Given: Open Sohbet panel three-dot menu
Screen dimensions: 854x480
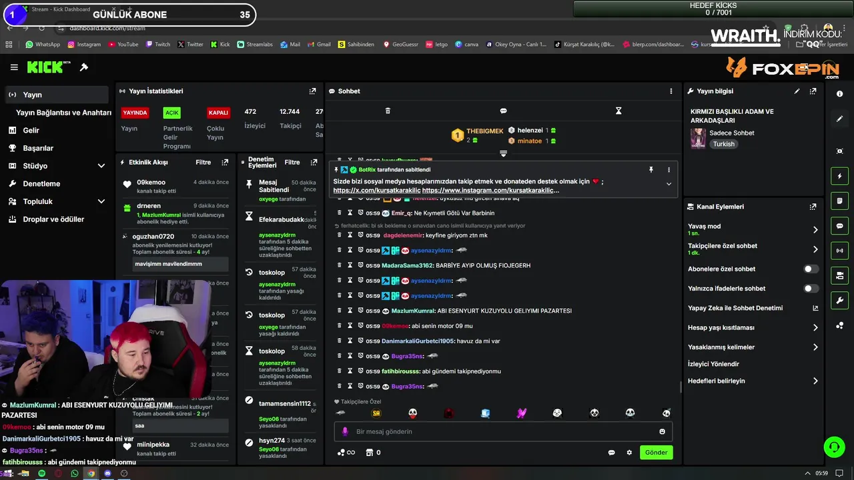Looking at the screenshot, I should [x=671, y=91].
